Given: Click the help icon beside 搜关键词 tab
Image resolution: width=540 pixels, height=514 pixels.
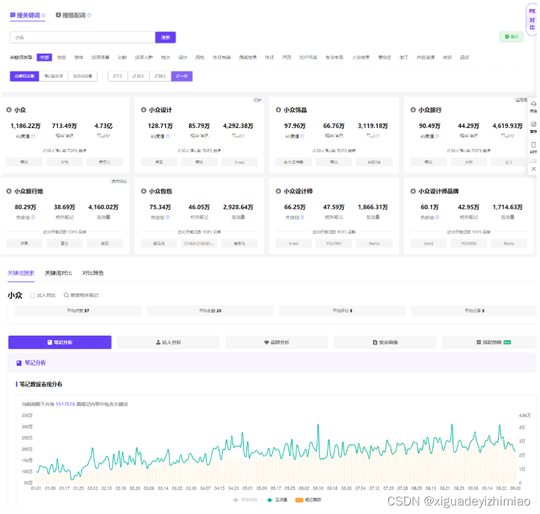Looking at the screenshot, I should [x=44, y=15].
